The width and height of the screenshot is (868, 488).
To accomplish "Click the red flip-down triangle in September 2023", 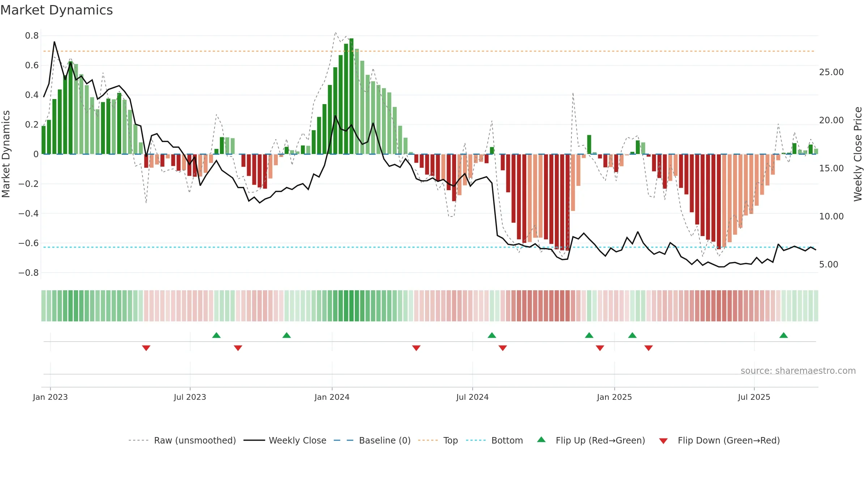I will tap(238, 348).
